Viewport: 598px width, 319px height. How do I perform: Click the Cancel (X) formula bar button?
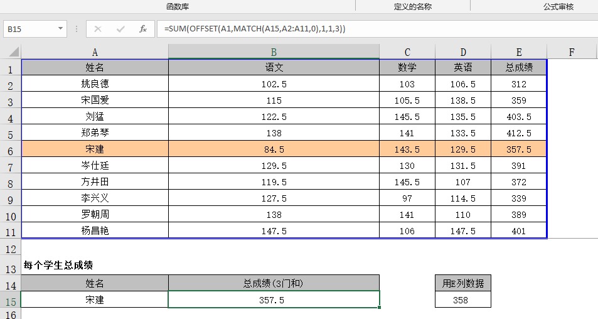tap(97, 29)
